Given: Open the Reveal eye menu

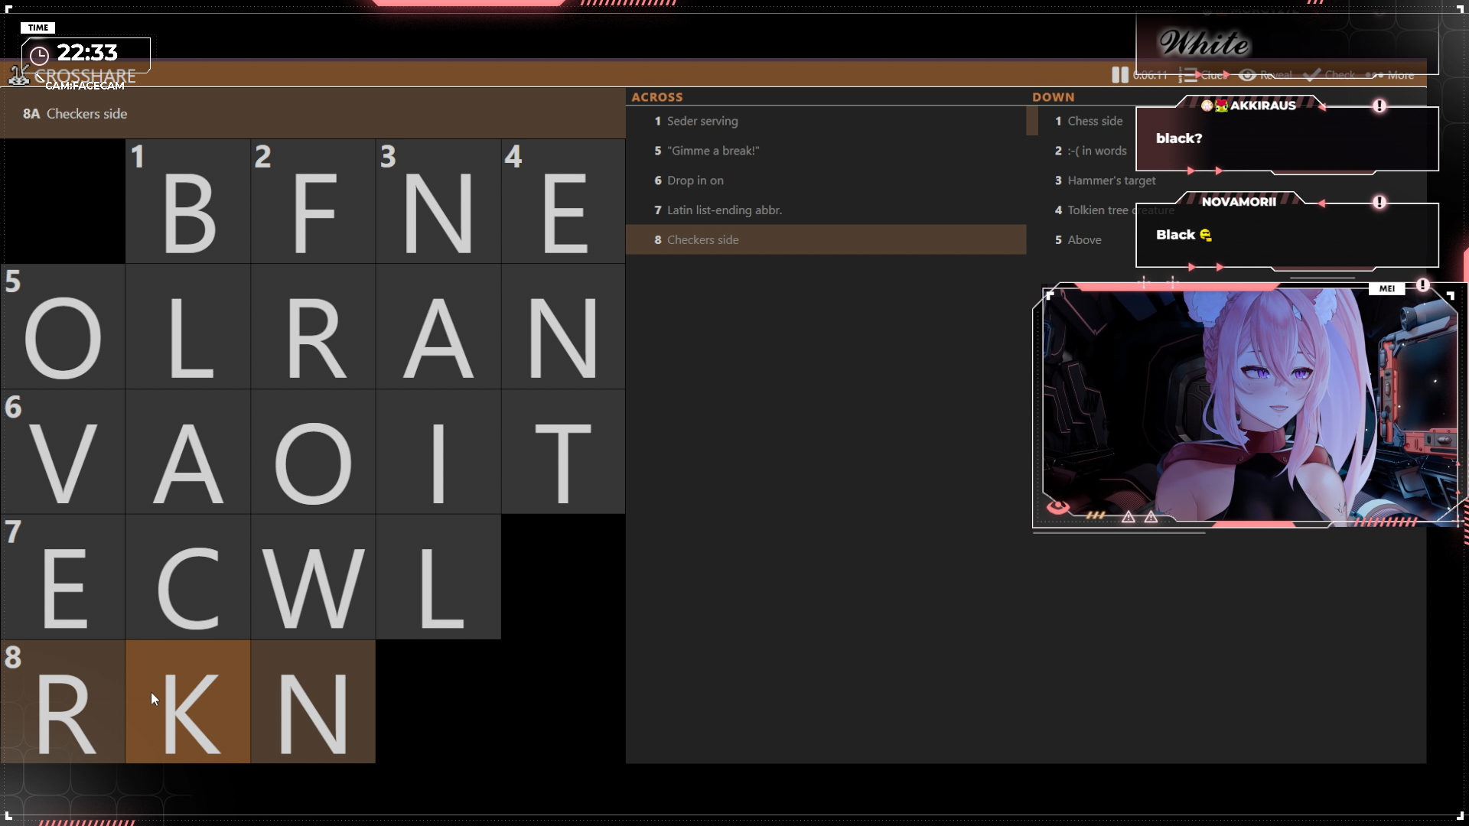Looking at the screenshot, I should point(1248,75).
